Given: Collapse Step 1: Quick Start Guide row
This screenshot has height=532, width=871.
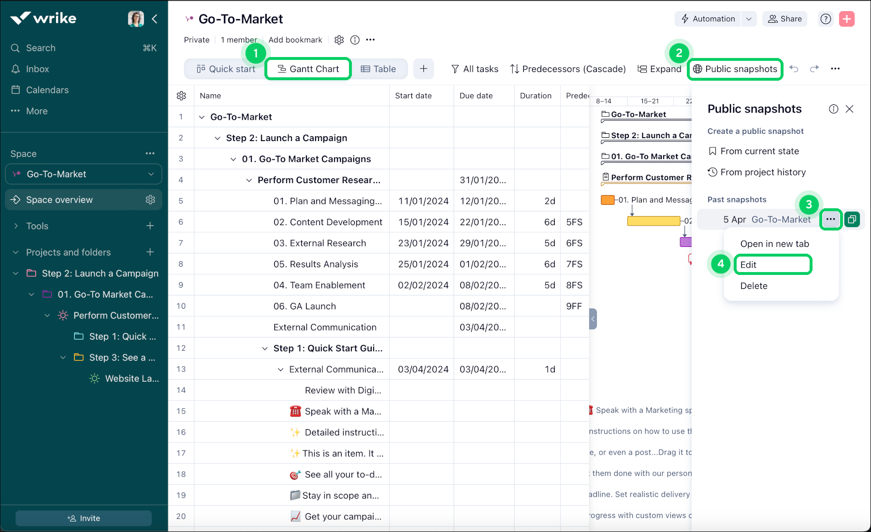Looking at the screenshot, I should point(265,348).
